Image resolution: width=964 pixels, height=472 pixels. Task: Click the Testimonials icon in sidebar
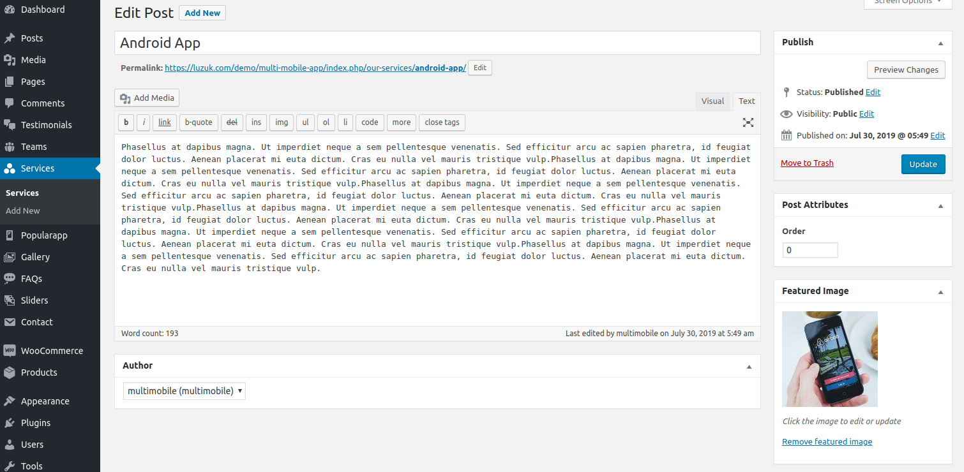pyautogui.click(x=10, y=125)
